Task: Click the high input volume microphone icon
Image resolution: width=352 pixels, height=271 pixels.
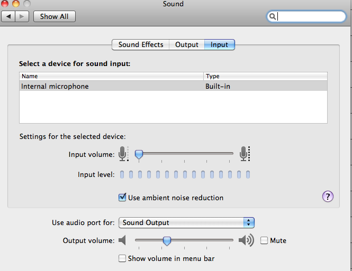Action: [x=243, y=154]
